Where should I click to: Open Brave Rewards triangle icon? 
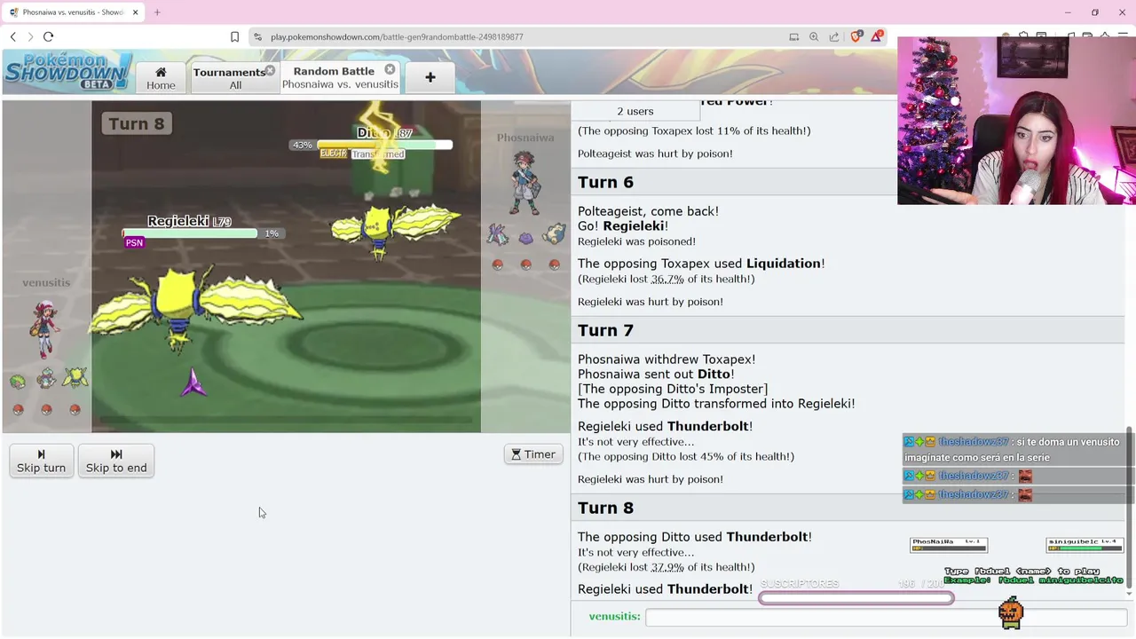[877, 36]
